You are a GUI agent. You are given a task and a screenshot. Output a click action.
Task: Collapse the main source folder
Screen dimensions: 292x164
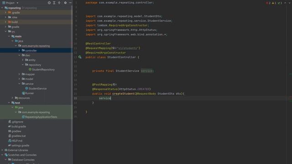point(9,36)
